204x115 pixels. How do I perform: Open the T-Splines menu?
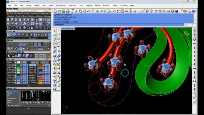point(124,6)
